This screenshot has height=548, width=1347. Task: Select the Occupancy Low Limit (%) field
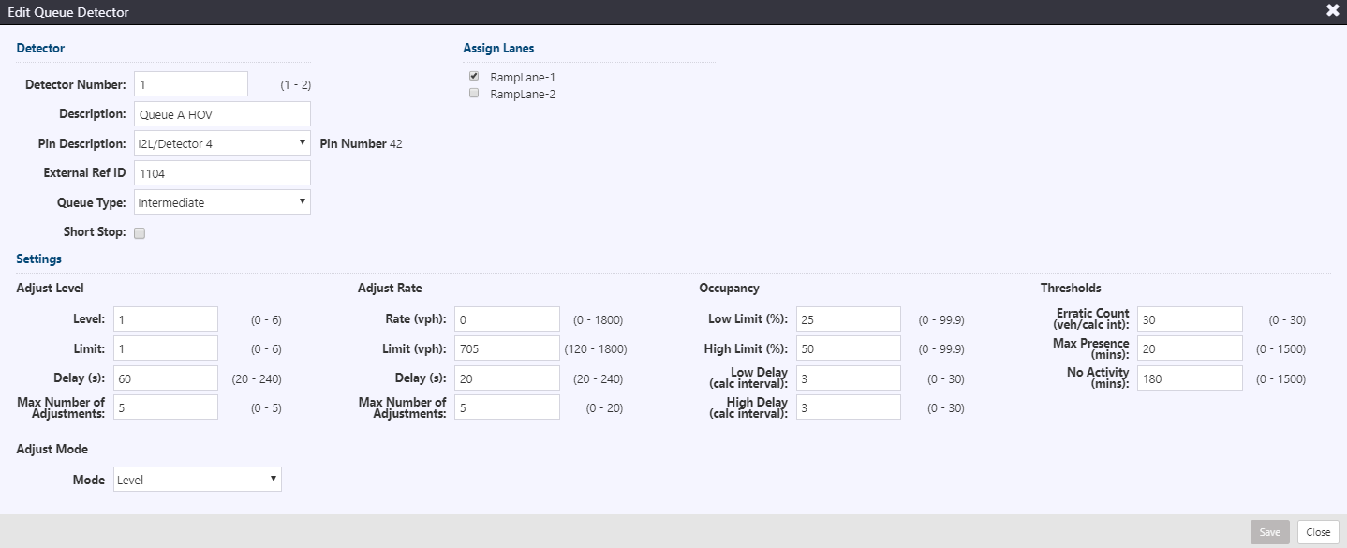coord(849,319)
